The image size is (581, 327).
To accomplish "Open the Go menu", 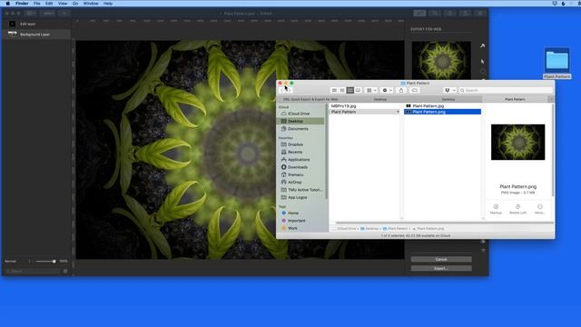I will [75, 4].
